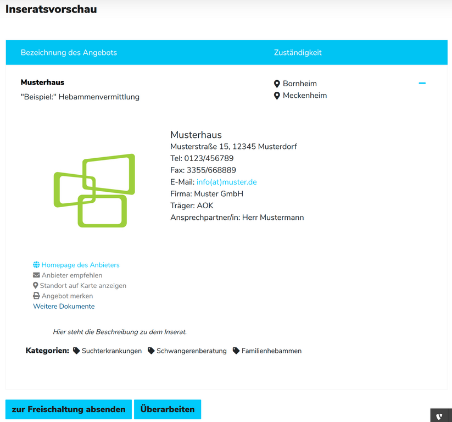Click the globe icon beside Homepage des Anbieters
This screenshot has width=452, height=422.
[x=36, y=265]
